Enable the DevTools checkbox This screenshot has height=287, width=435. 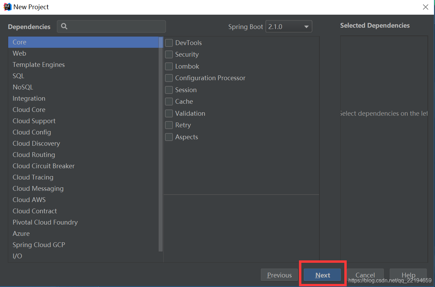[x=169, y=43]
